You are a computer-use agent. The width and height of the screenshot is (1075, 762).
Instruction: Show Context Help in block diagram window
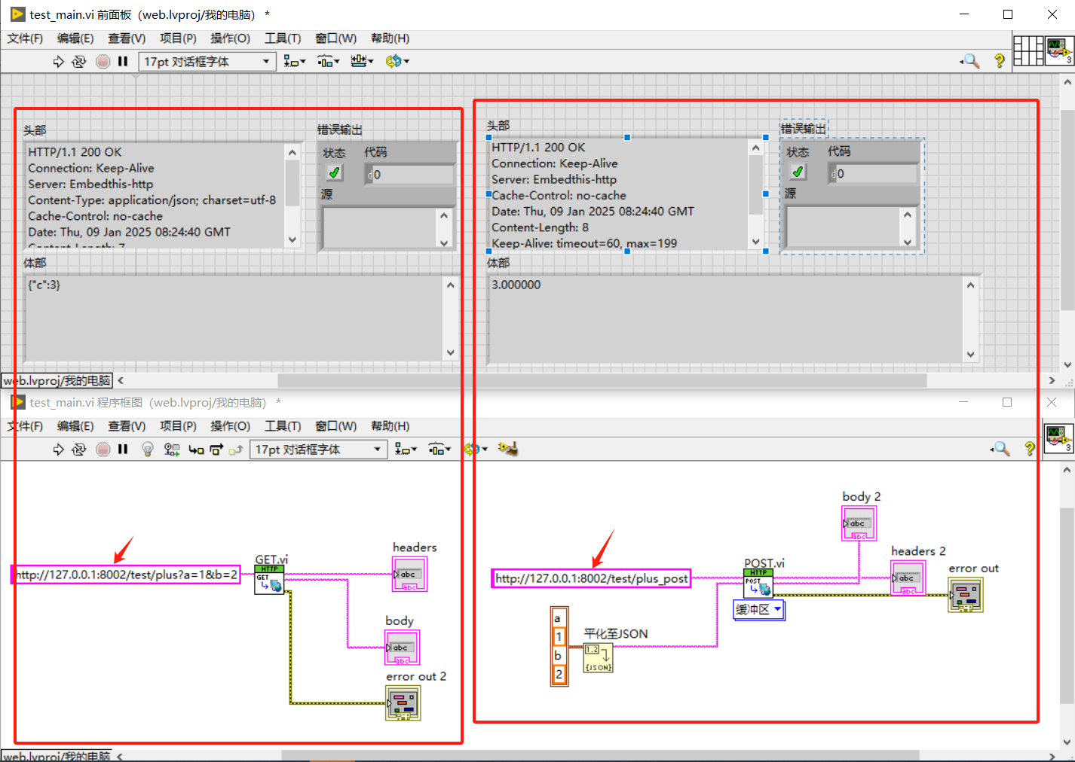(x=1030, y=450)
